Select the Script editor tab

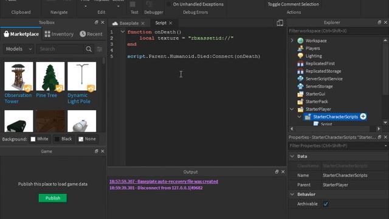tap(160, 23)
